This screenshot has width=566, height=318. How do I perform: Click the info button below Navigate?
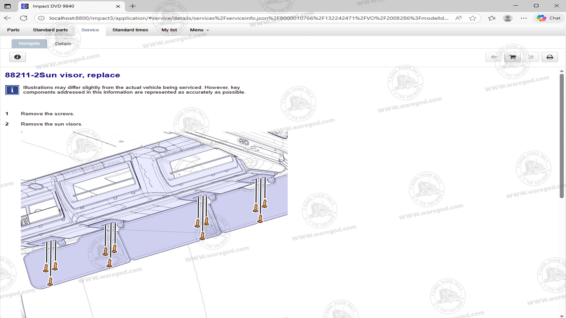pyautogui.click(x=17, y=57)
